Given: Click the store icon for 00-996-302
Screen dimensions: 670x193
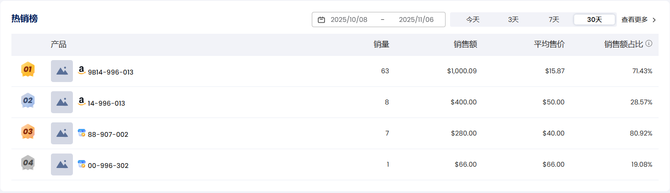Looking at the screenshot, I should (81, 164).
